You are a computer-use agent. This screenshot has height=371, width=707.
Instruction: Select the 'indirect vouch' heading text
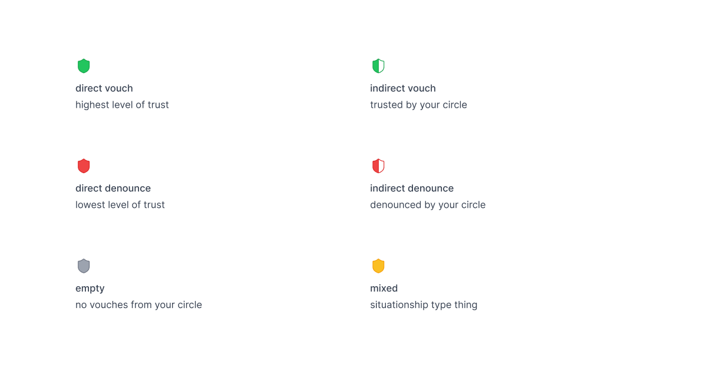(403, 88)
